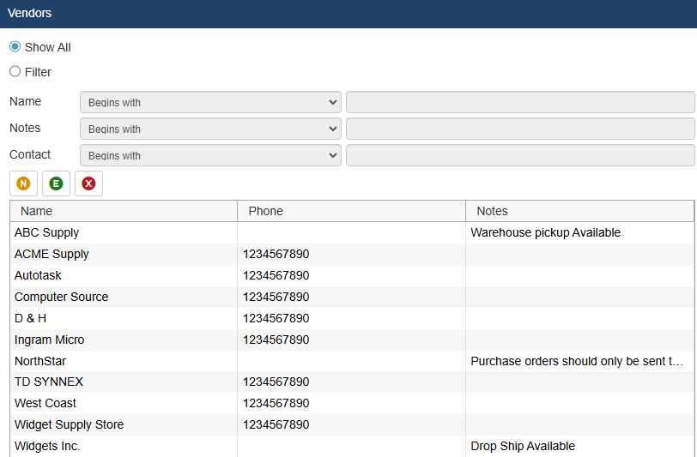Click the Name filter text field
The width and height of the screenshot is (697, 457).
[x=519, y=103]
